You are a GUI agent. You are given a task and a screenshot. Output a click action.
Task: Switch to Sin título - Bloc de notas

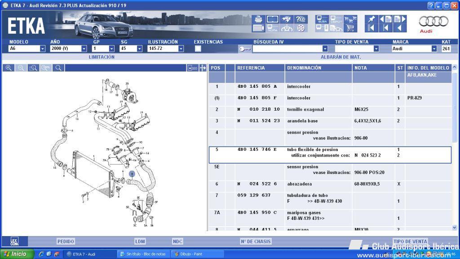(x=143, y=254)
